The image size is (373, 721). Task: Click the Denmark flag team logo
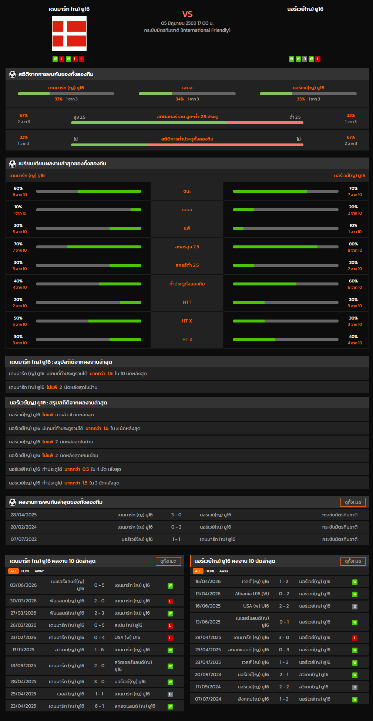tap(69, 34)
